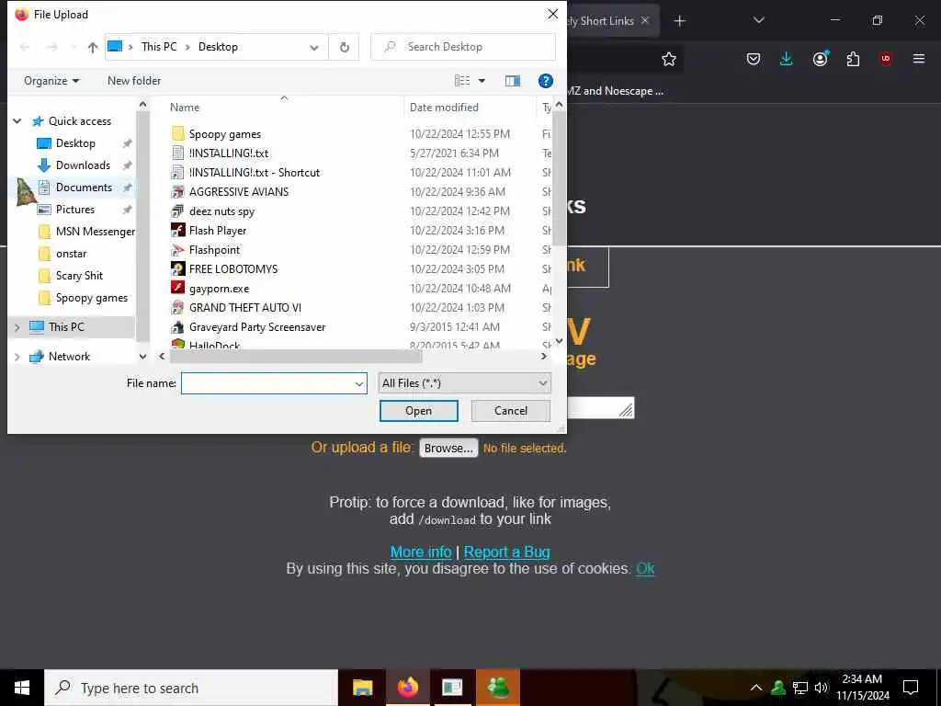Open Firefox Pocket save icon

(754, 59)
